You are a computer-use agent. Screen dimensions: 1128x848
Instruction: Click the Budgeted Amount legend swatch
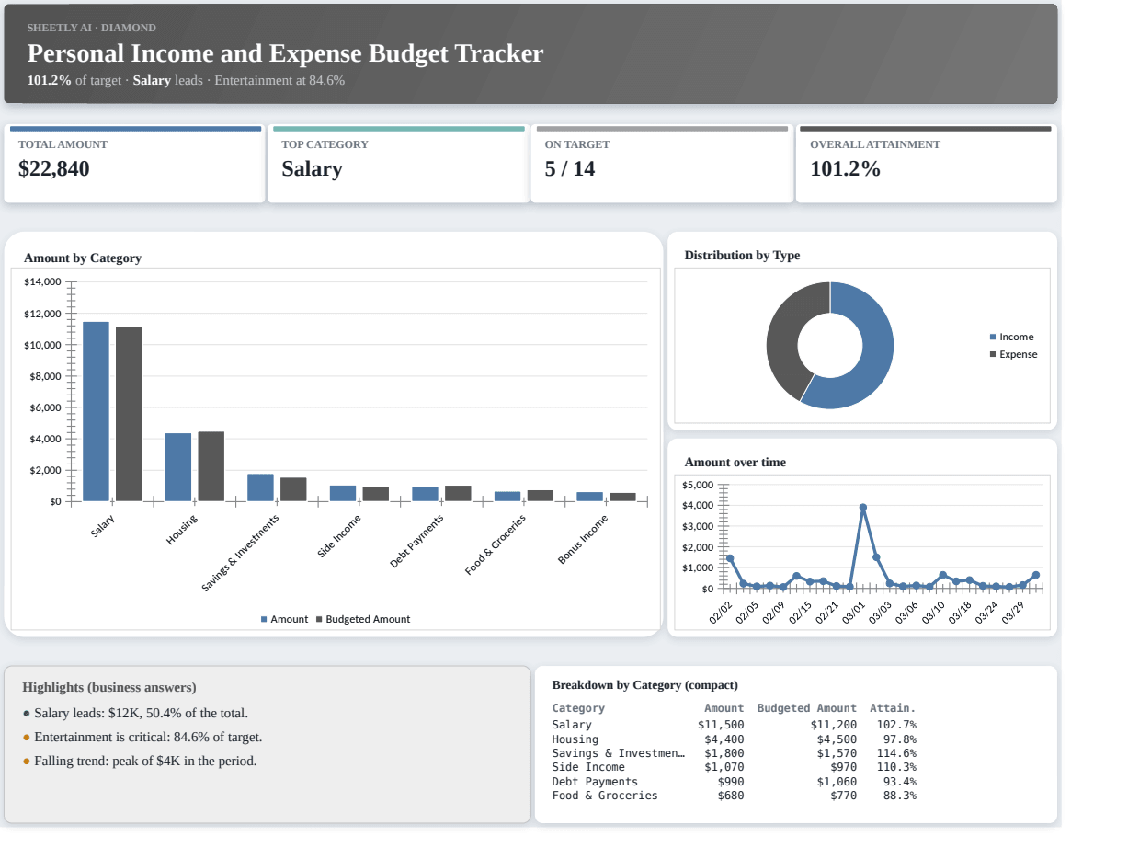(319, 620)
